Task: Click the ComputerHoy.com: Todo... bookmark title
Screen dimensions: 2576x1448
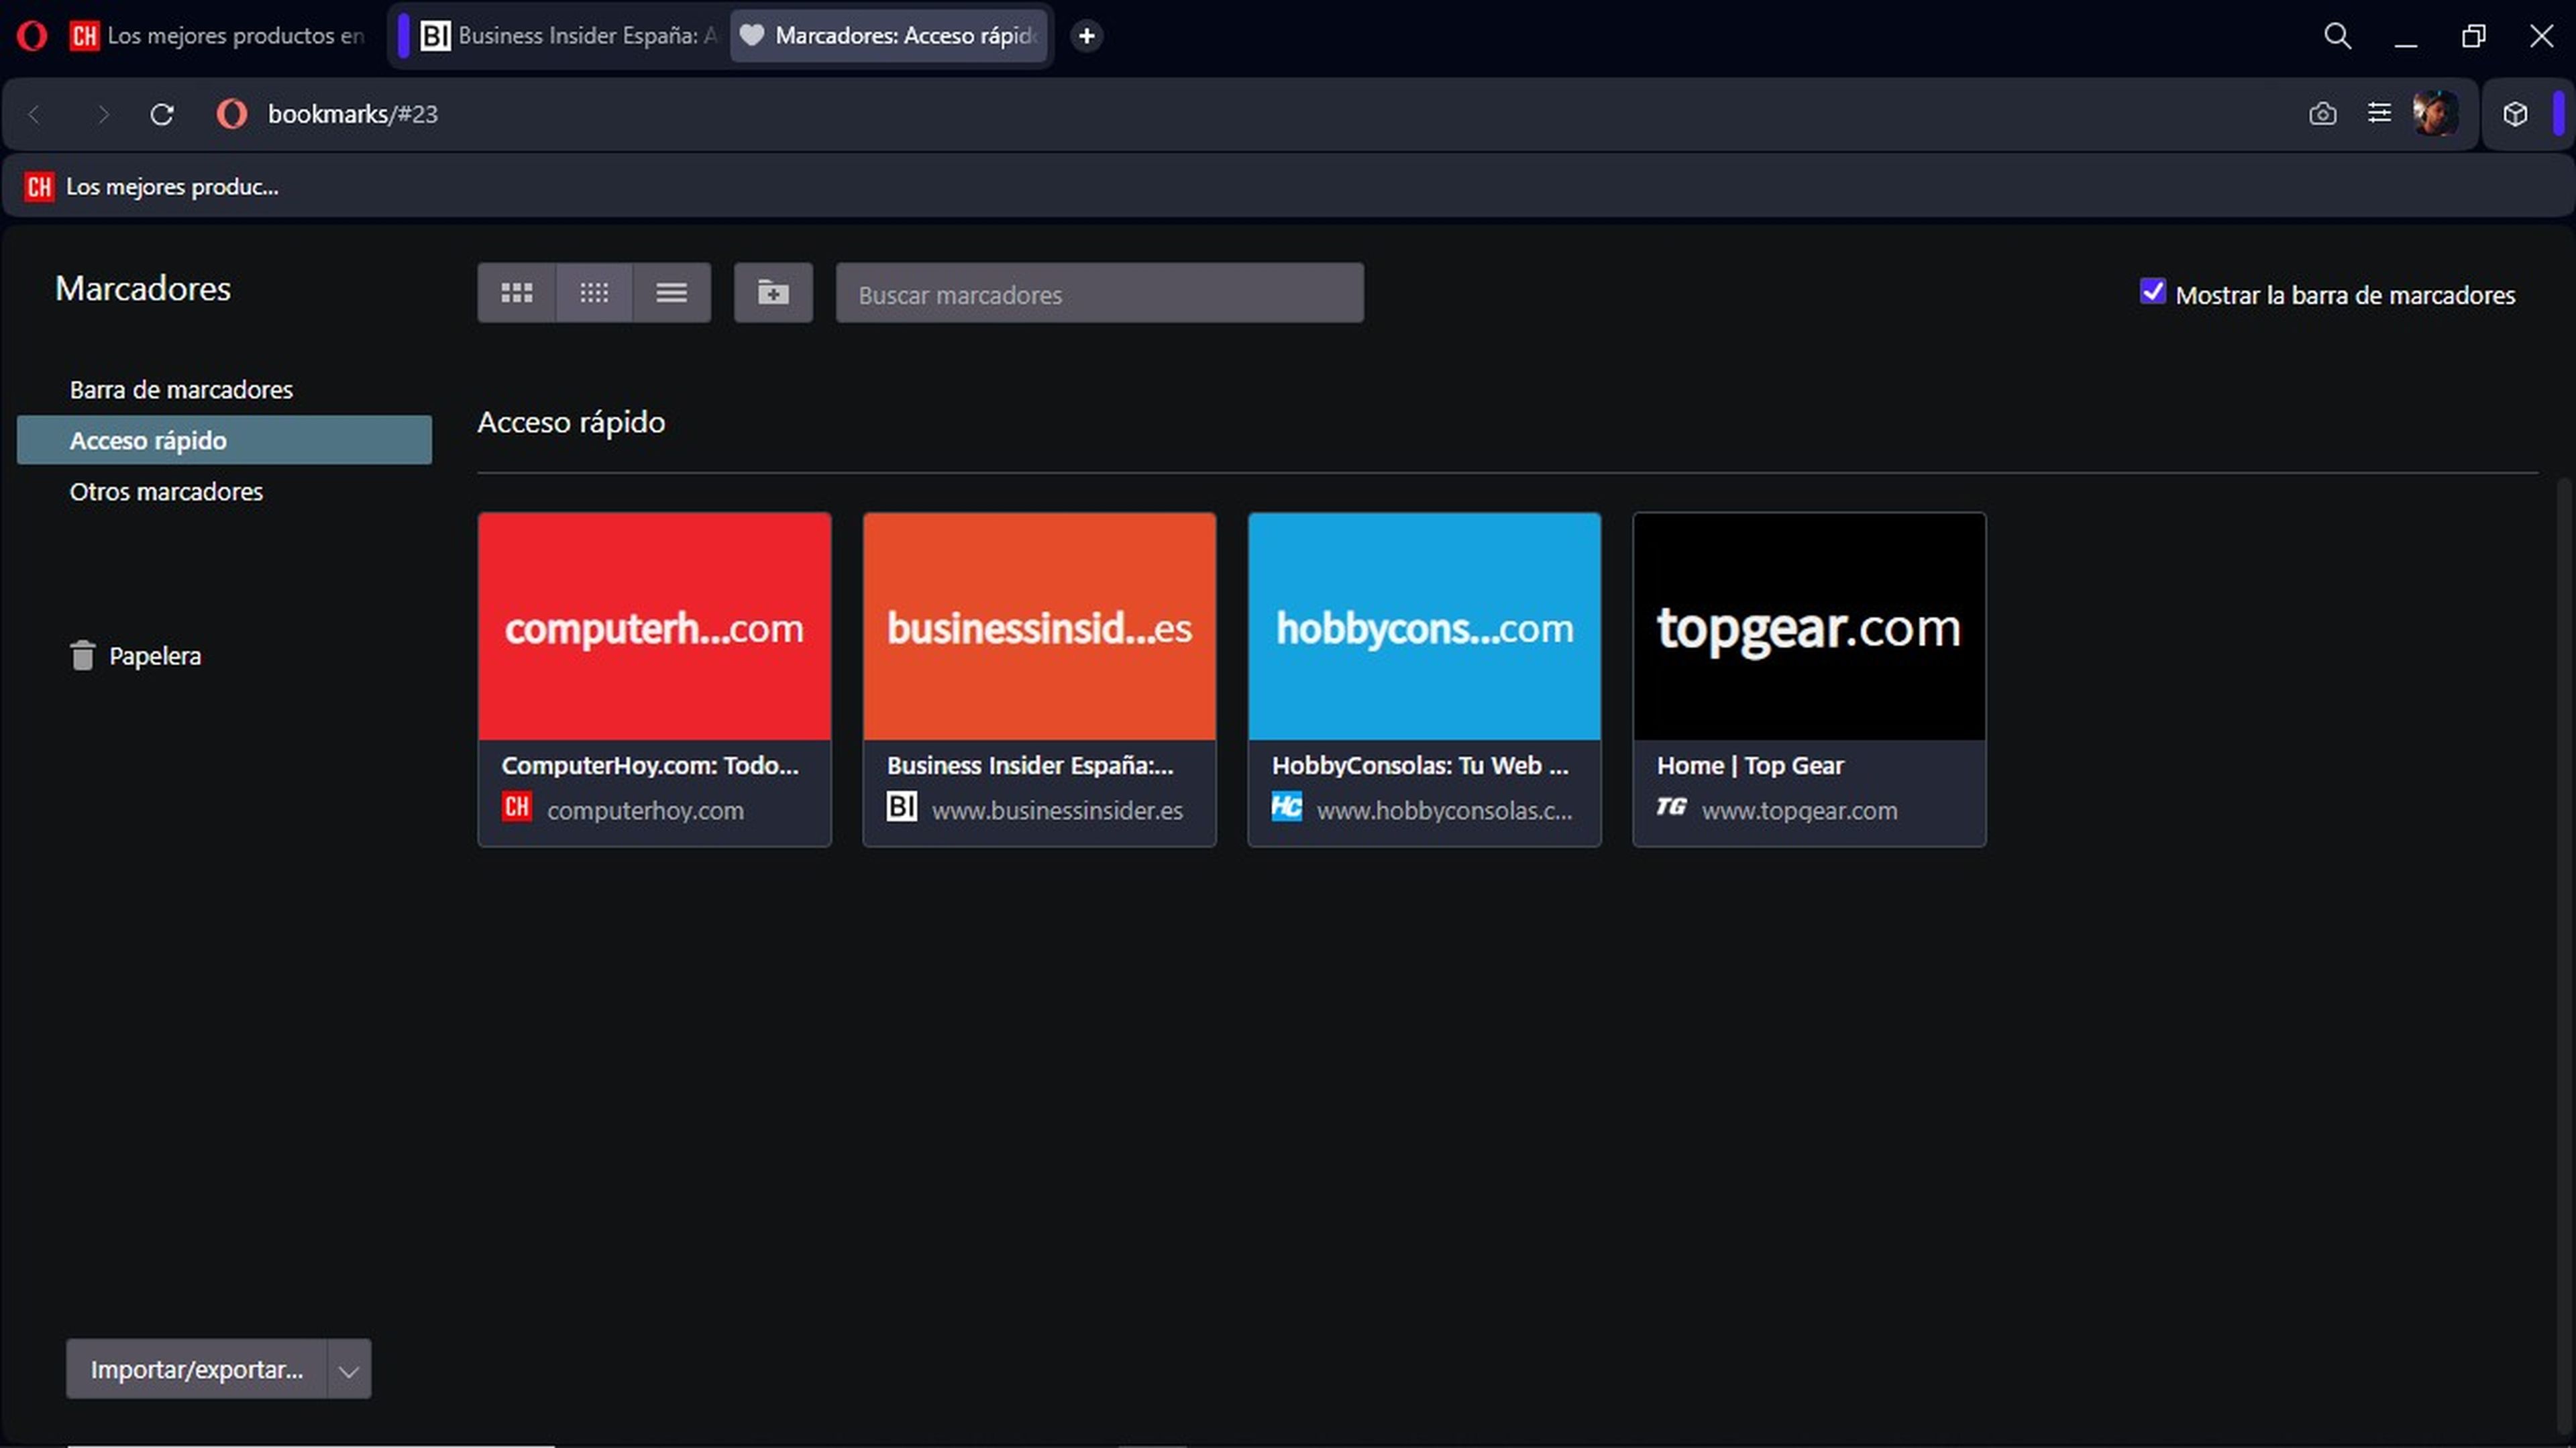Action: coord(650,766)
